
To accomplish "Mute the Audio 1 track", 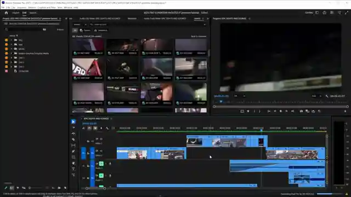I will pos(101,164).
